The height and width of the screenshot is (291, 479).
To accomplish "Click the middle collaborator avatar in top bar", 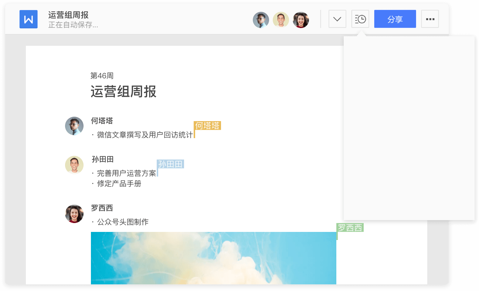I will click(x=281, y=20).
